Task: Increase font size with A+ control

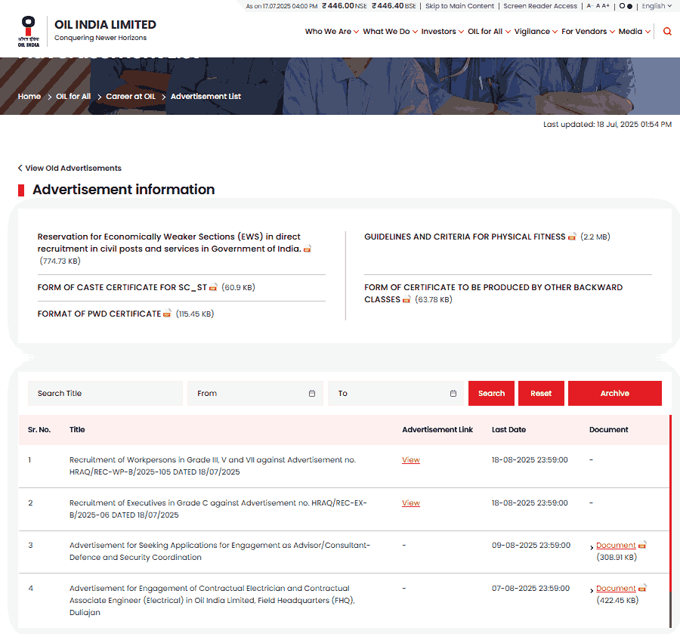Action: pos(606,6)
